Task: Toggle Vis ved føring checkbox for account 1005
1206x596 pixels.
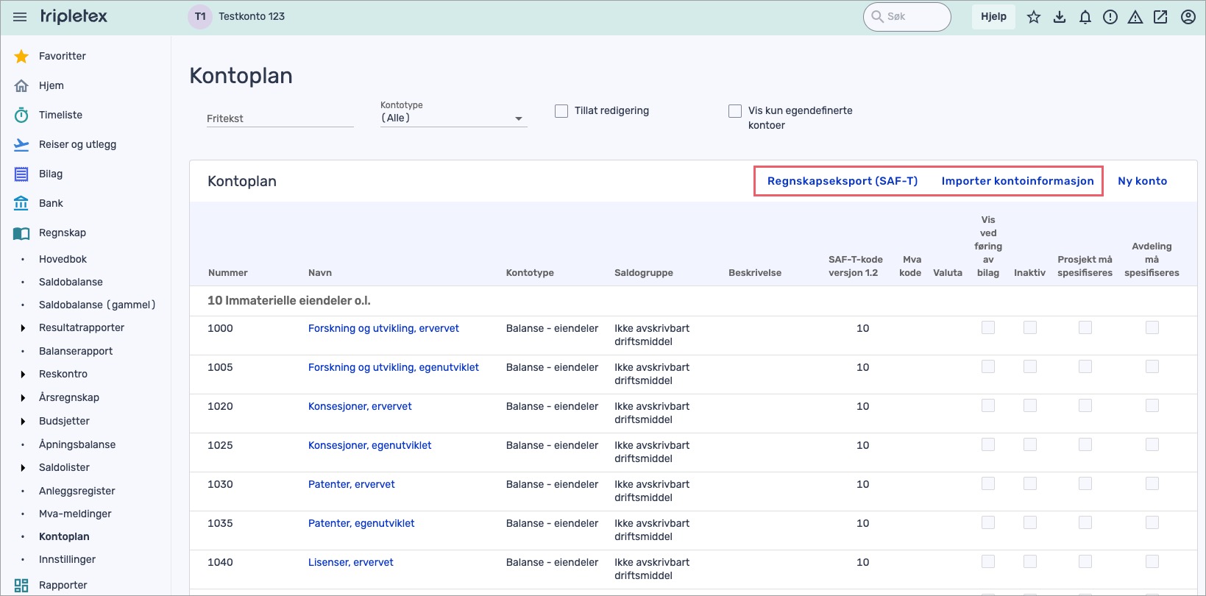Action: tap(988, 366)
